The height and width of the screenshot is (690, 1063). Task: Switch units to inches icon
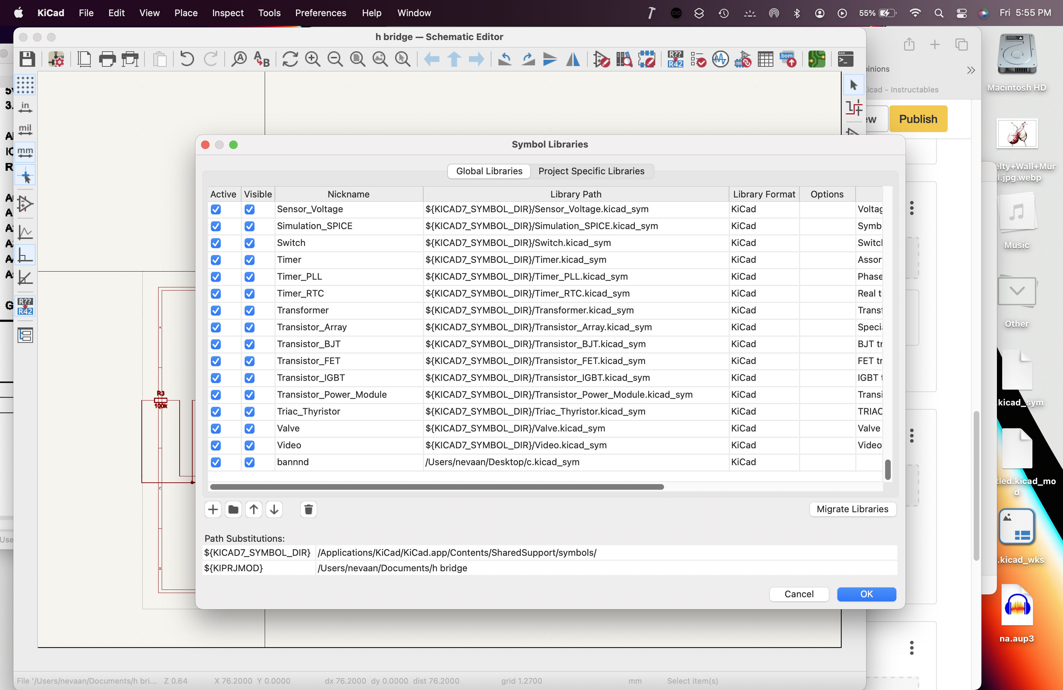(x=25, y=107)
